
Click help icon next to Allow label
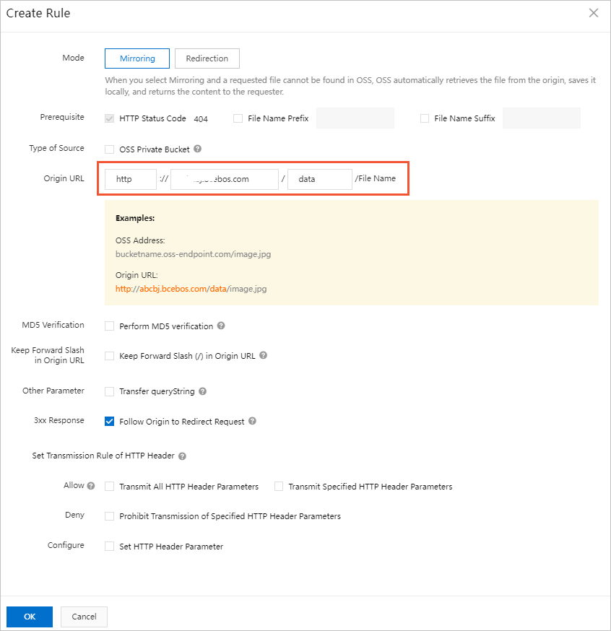click(x=91, y=486)
